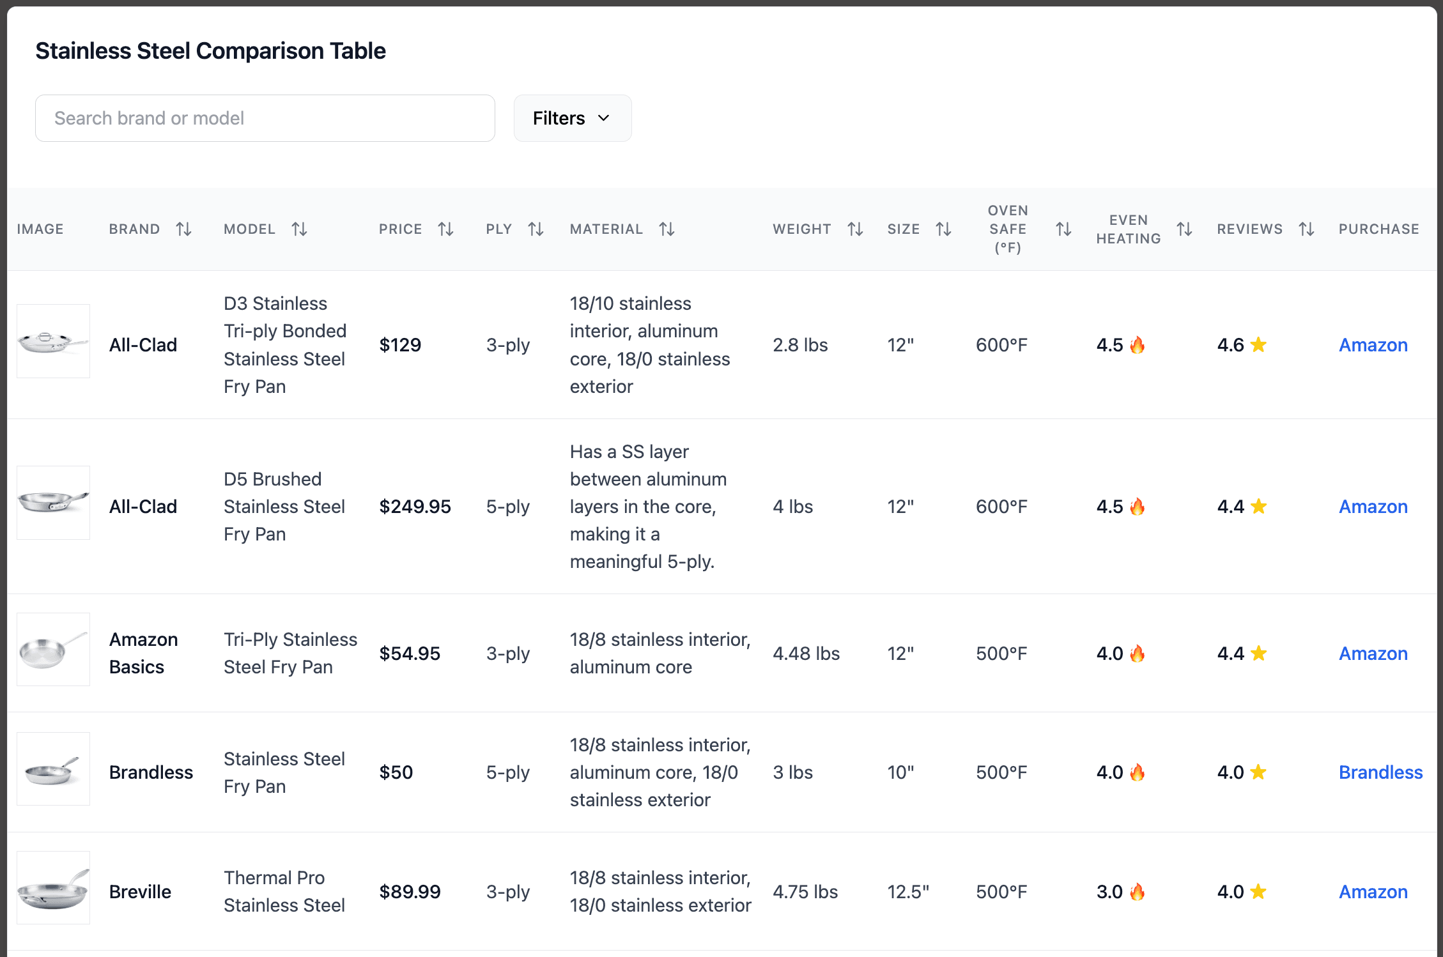This screenshot has height=957, width=1443.
Task: Click Breville pan thumbnail image
Action: tap(53, 888)
